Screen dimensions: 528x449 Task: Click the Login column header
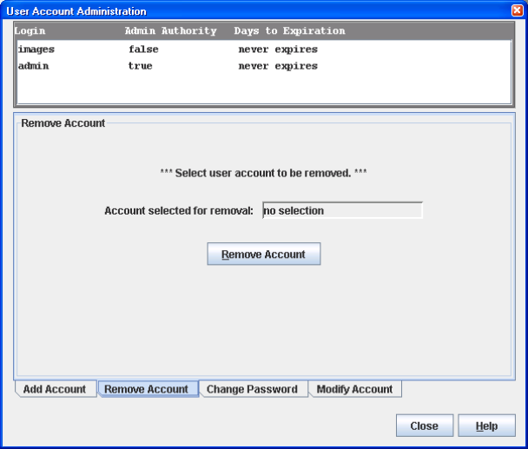30,30
